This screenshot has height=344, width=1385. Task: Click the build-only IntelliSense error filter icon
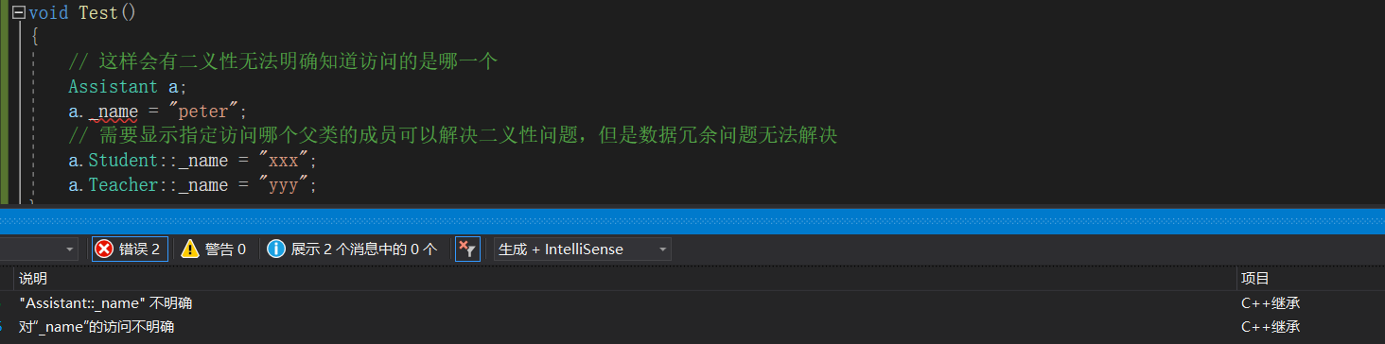click(x=467, y=249)
